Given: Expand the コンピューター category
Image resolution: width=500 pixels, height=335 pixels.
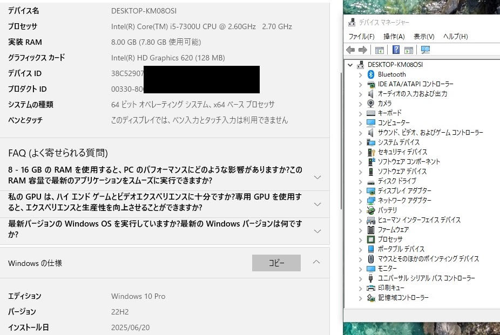Looking at the screenshot, I should point(360,124).
